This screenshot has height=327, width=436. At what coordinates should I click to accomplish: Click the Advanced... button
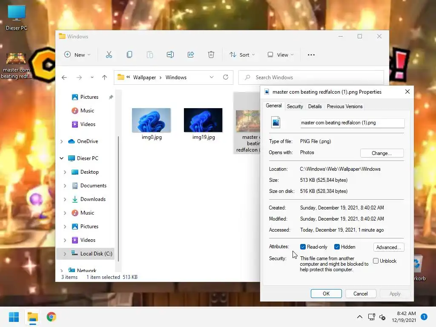tap(388, 247)
